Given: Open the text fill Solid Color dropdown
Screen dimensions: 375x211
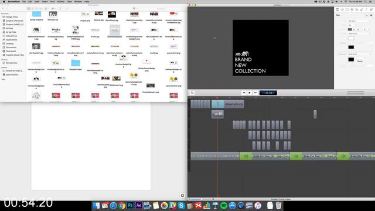Looking at the screenshot, I should click(359, 34).
